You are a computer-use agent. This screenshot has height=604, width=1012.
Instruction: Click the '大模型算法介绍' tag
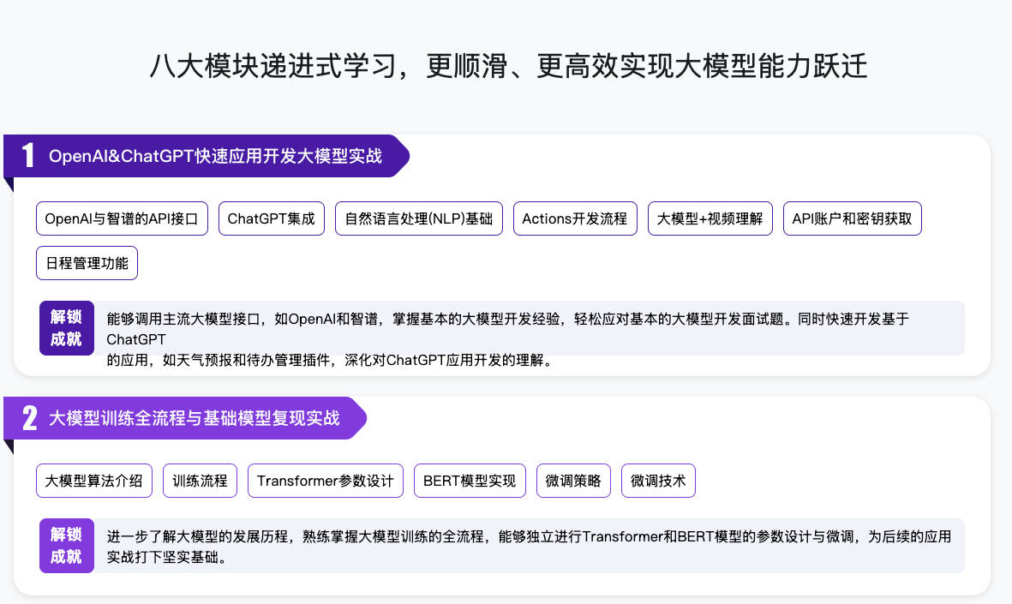pyautogui.click(x=94, y=481)
